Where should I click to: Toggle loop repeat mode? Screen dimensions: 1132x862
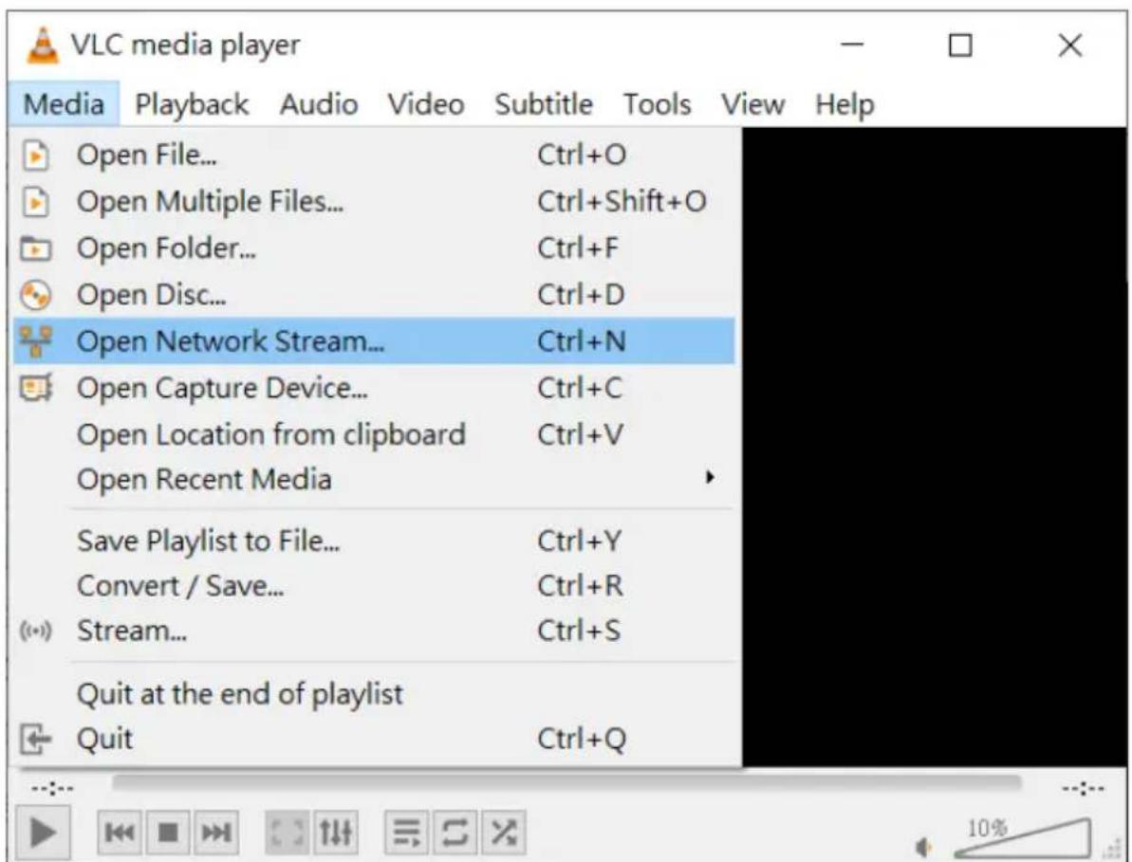pos(455,834)
